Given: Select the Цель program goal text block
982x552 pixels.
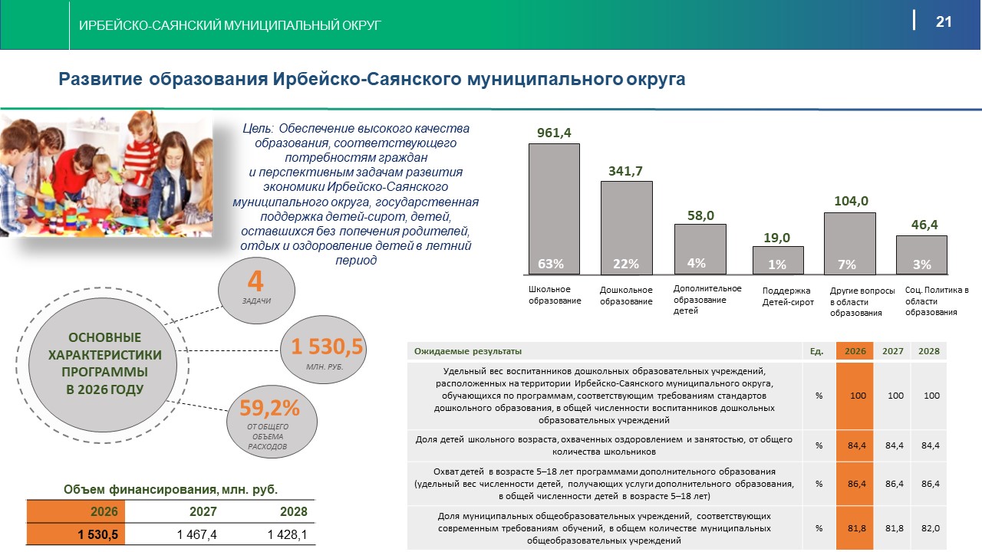Looking at the screenshot, I should click(x=355, y=195).
